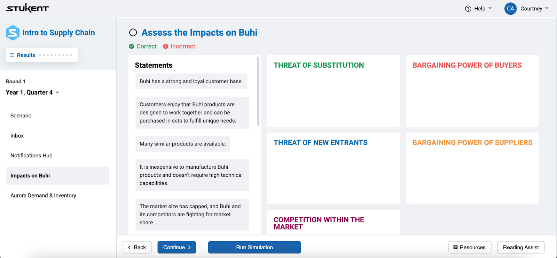
Task: Select the Many similar products are available statement
Action: [183, 144]
